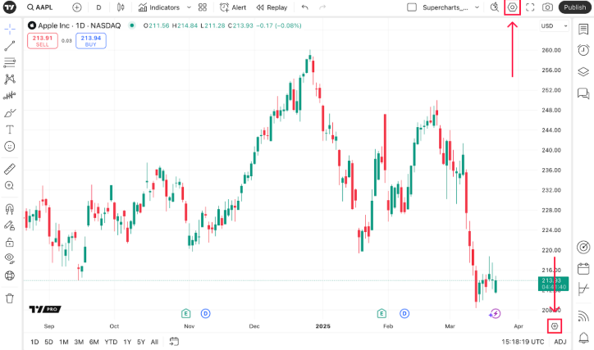Hide all drawings with the eye icon
The image size is (594, 350).
(x=10, y=275)
